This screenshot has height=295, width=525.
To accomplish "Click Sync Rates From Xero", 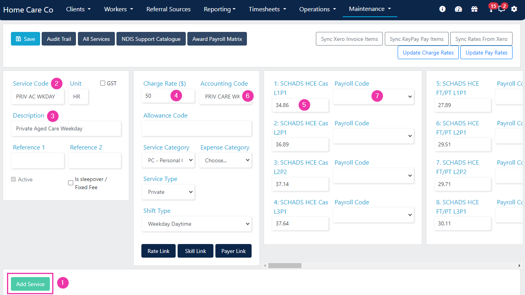I will click(x=481, y=39).
